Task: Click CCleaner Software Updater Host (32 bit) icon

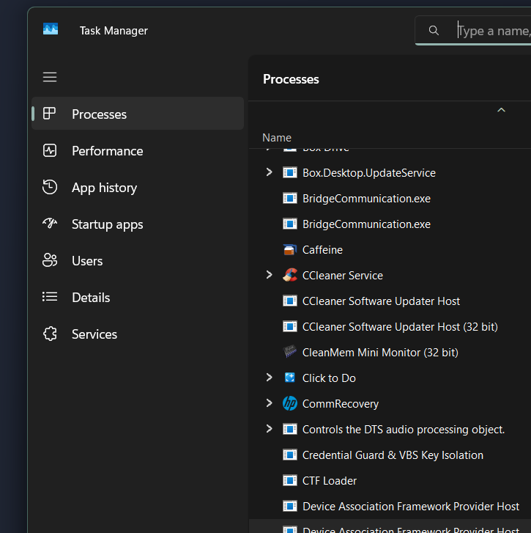Action: 289,327
